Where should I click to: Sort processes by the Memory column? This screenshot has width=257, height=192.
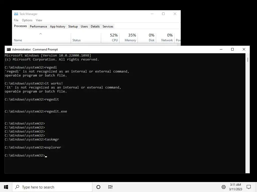tap(128, 38)
